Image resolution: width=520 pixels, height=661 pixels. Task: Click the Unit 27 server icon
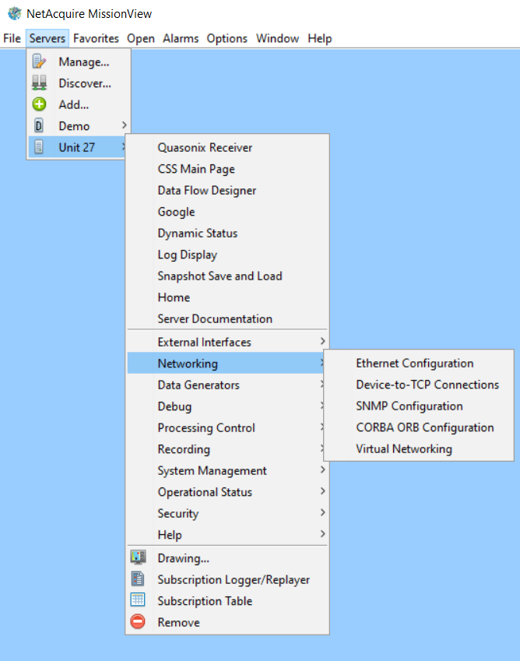click(39, 147)
